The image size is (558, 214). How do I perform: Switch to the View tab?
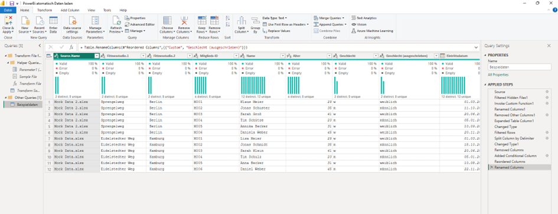pos(92,10)
